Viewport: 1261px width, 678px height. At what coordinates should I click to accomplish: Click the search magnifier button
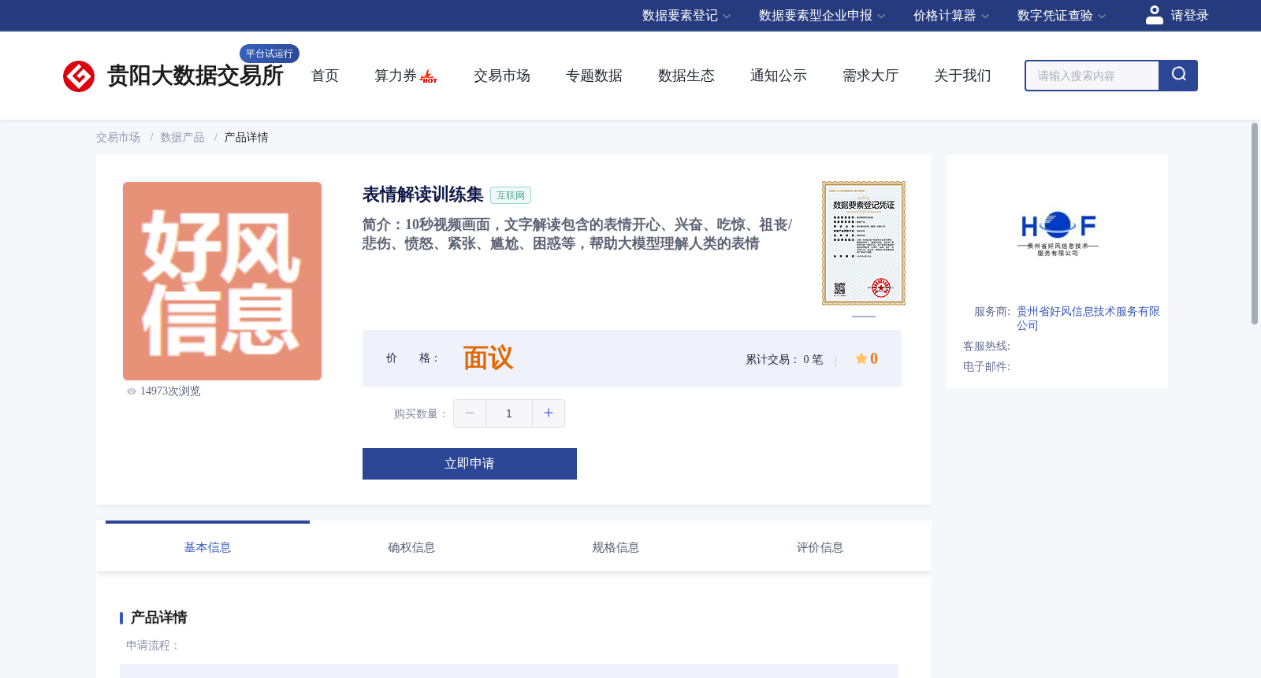click(1178, 76)
